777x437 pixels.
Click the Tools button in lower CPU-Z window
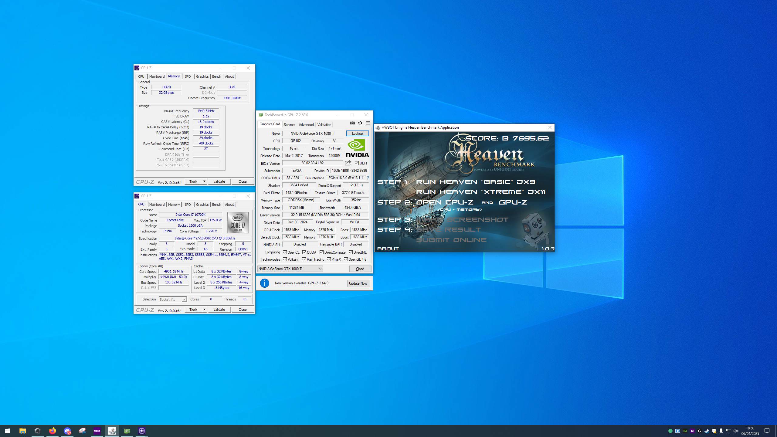pos(193,310)
